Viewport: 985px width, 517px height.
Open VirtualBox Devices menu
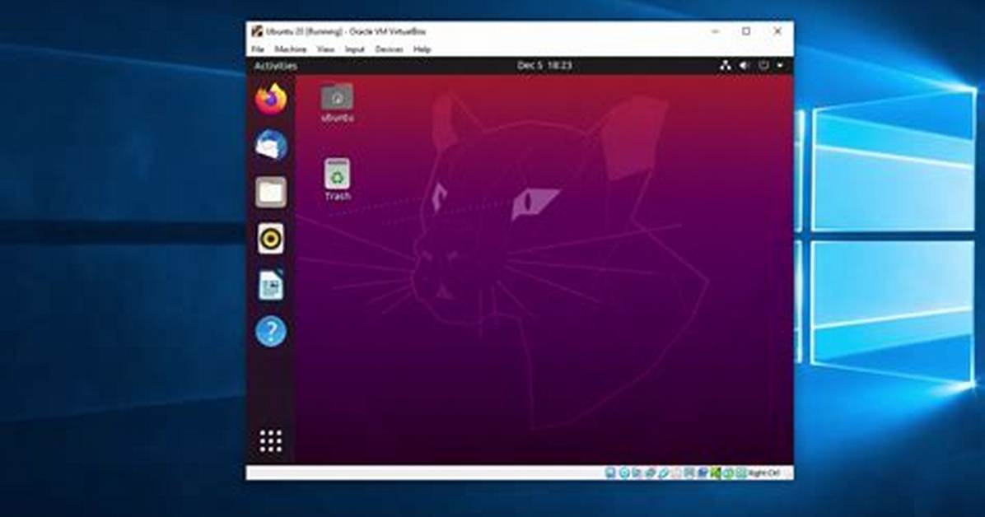click(x=389, y=49)
